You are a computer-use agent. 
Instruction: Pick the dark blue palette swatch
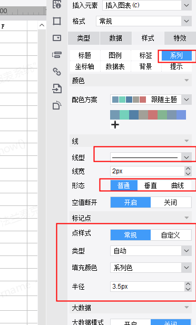[x=134, y=115]
